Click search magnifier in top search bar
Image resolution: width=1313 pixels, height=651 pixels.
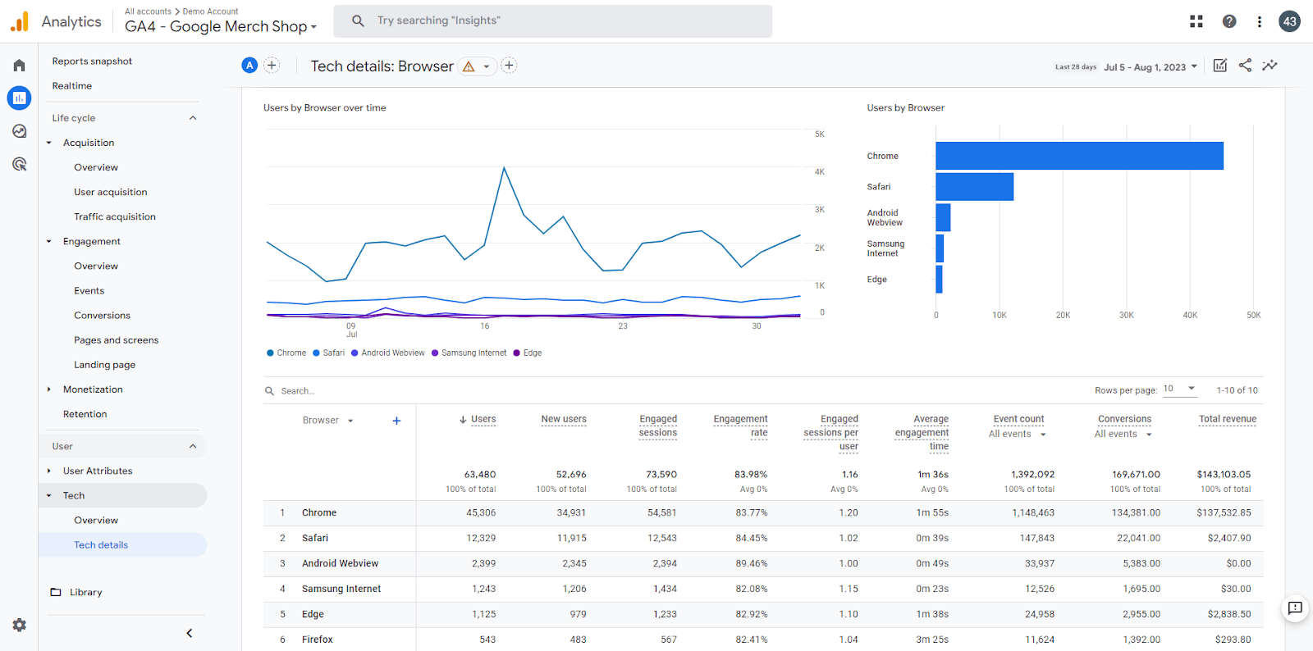tap(358, 20)
